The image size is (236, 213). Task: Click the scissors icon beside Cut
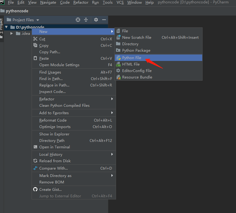[35, 39]
